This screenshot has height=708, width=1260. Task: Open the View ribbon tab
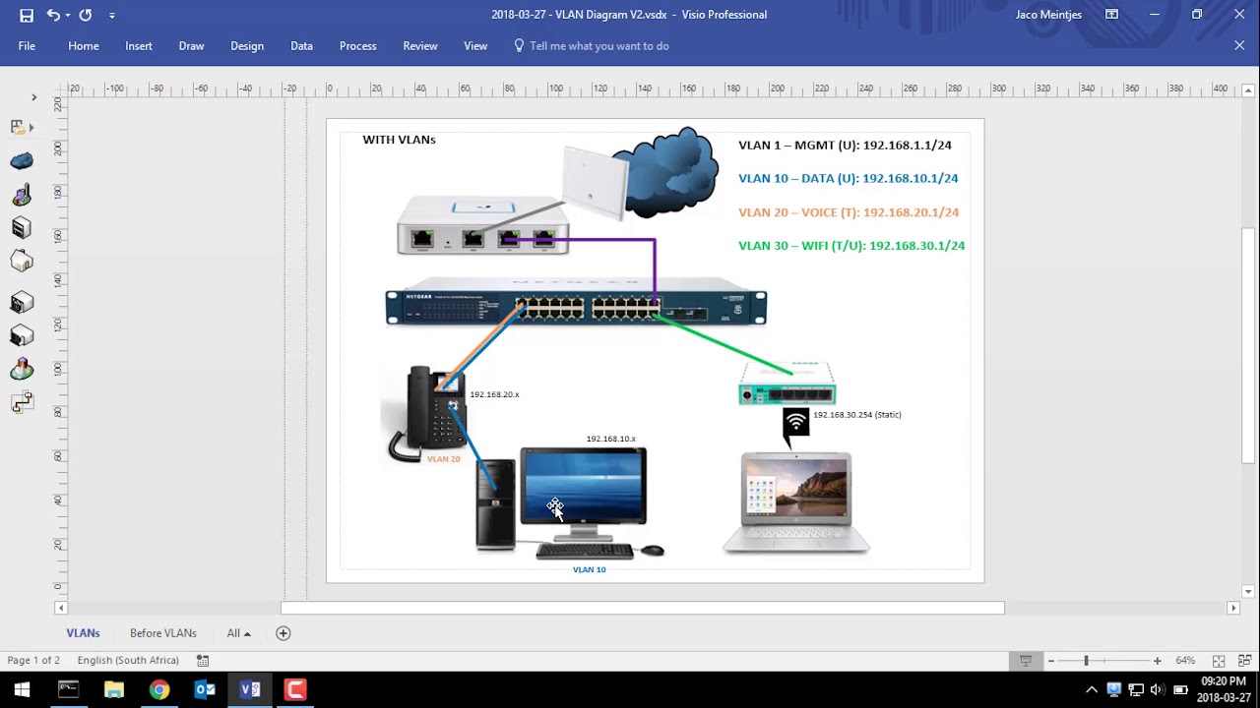tap(475, 46)
